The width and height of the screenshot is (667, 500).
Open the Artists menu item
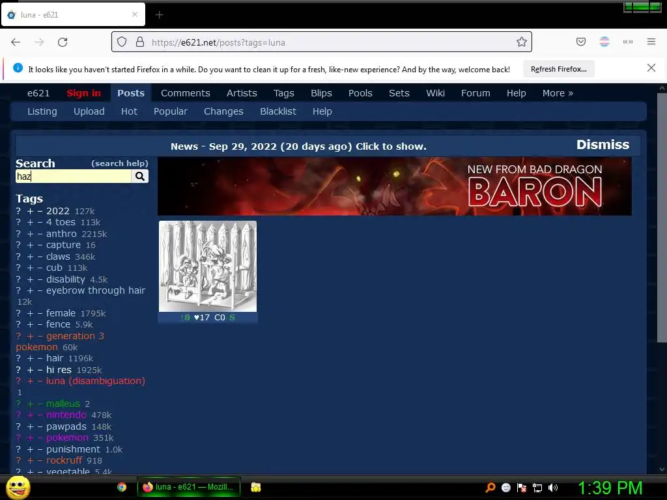click(242, 93)
